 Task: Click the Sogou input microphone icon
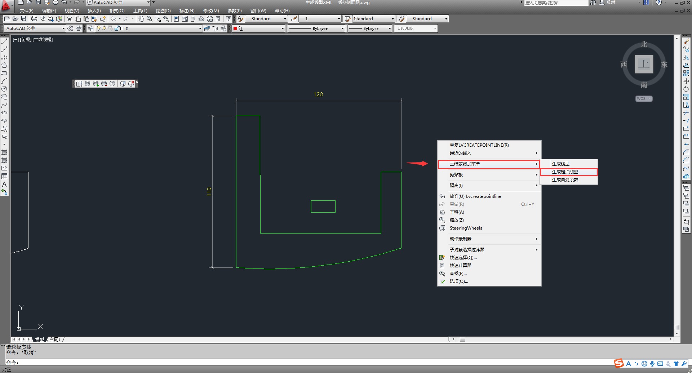click(652, 364)
